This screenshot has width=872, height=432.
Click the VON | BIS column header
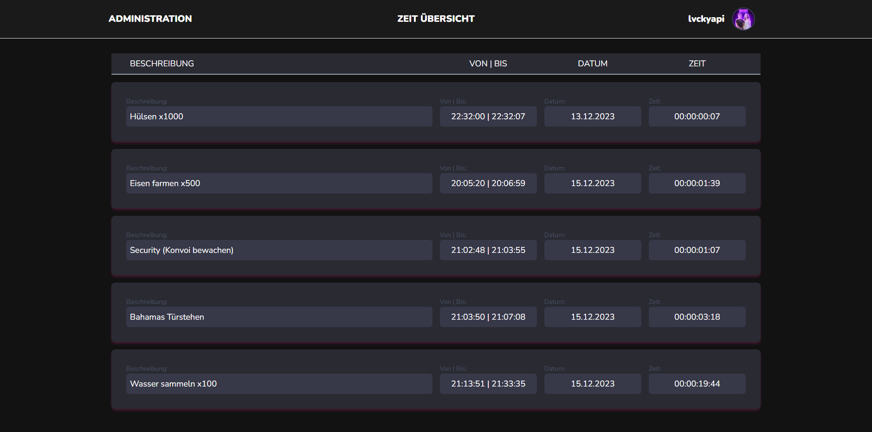click(488, 64)
